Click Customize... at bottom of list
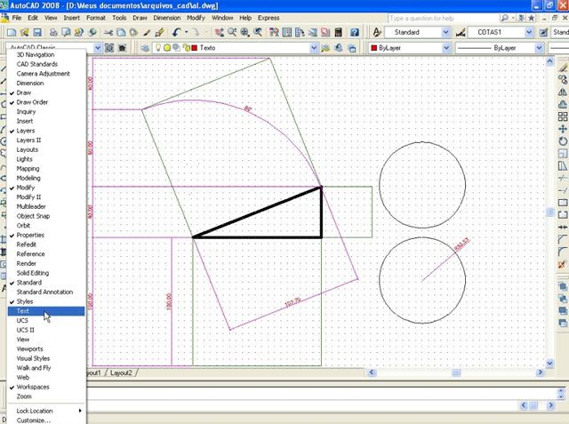Screen dimensions: 569x424 [x=34, y=420]
